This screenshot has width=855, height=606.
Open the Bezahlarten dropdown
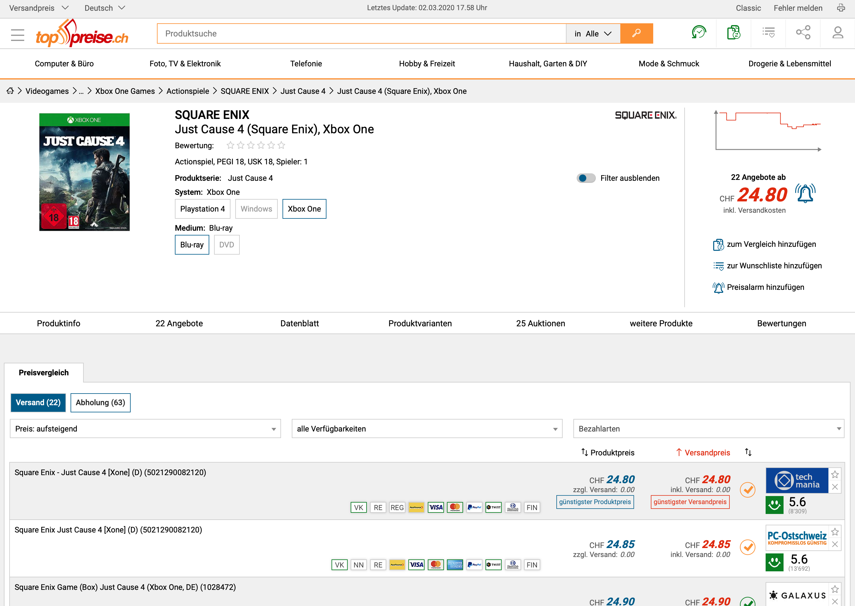[x=708, y=429]
